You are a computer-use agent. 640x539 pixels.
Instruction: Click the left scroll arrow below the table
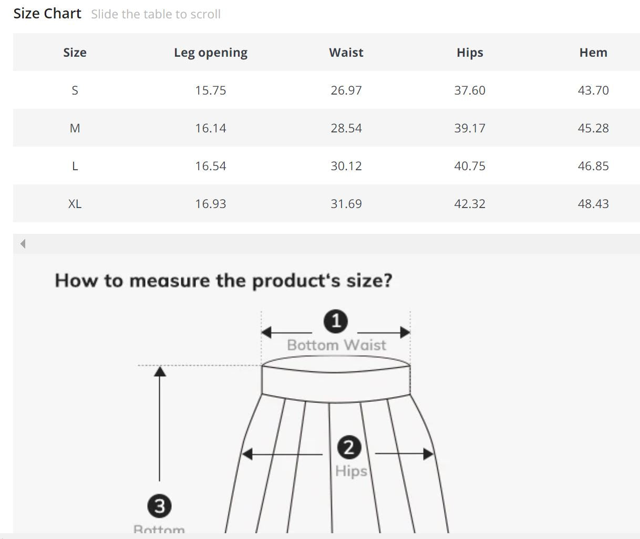[23, 244]
